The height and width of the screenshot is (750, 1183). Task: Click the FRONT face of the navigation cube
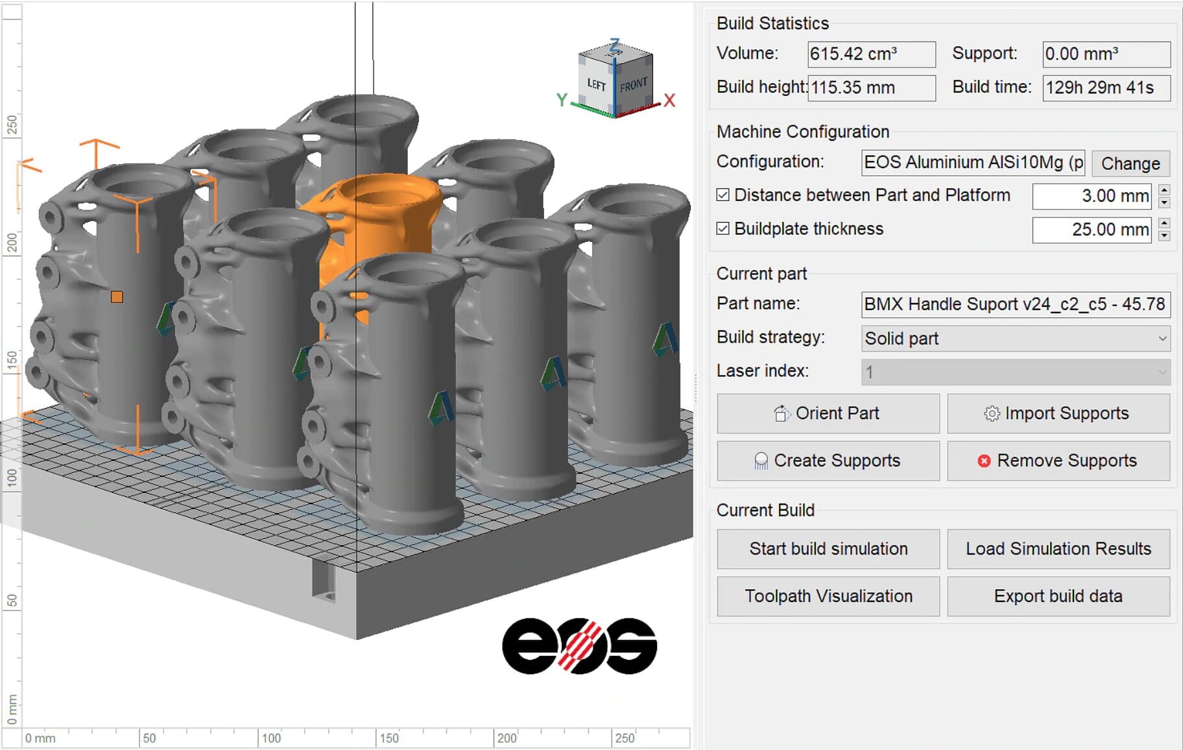coord(634,86)
